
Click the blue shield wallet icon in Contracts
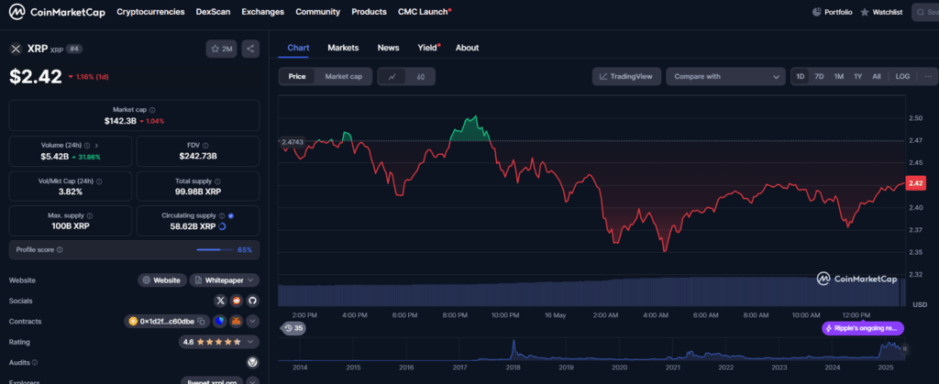pos(220,321)
